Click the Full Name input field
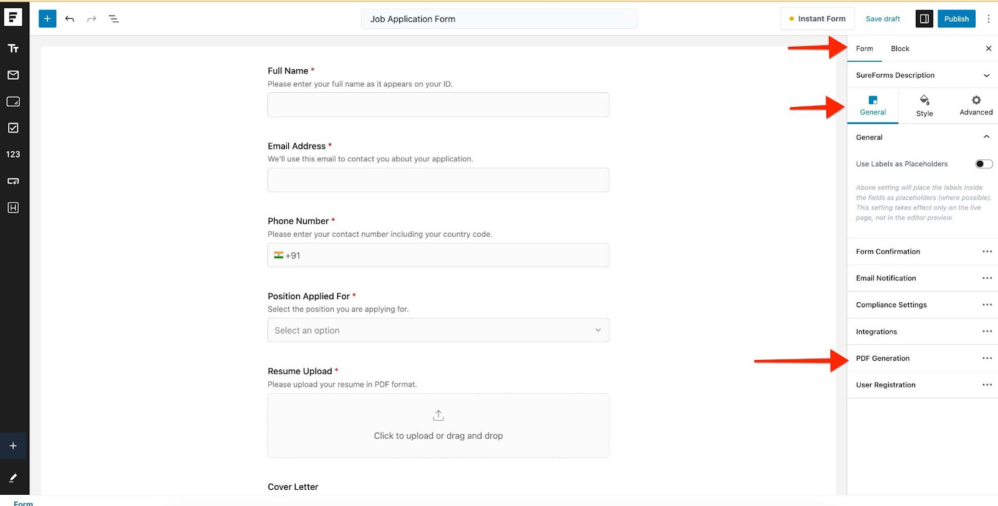998x506 pixels. tap(438, 105)
